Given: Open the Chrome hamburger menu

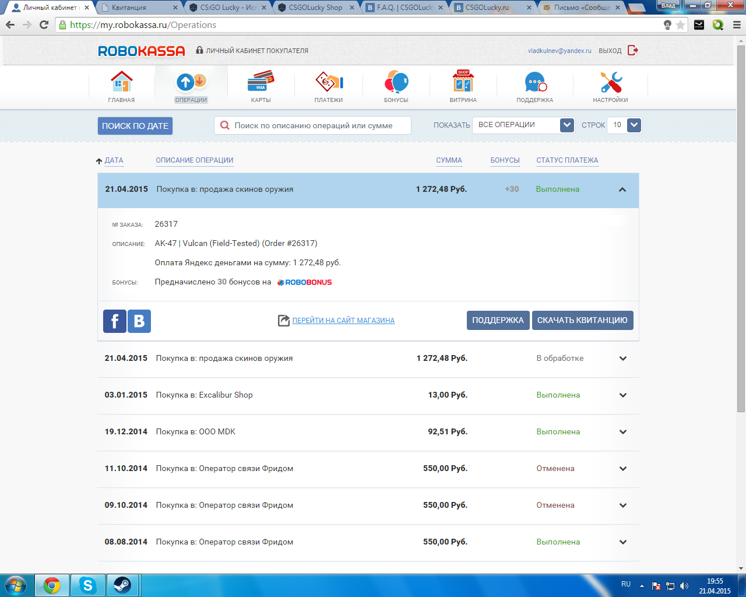Looking at the screenshot, I should pyautogui.click(x=736, y=25).
